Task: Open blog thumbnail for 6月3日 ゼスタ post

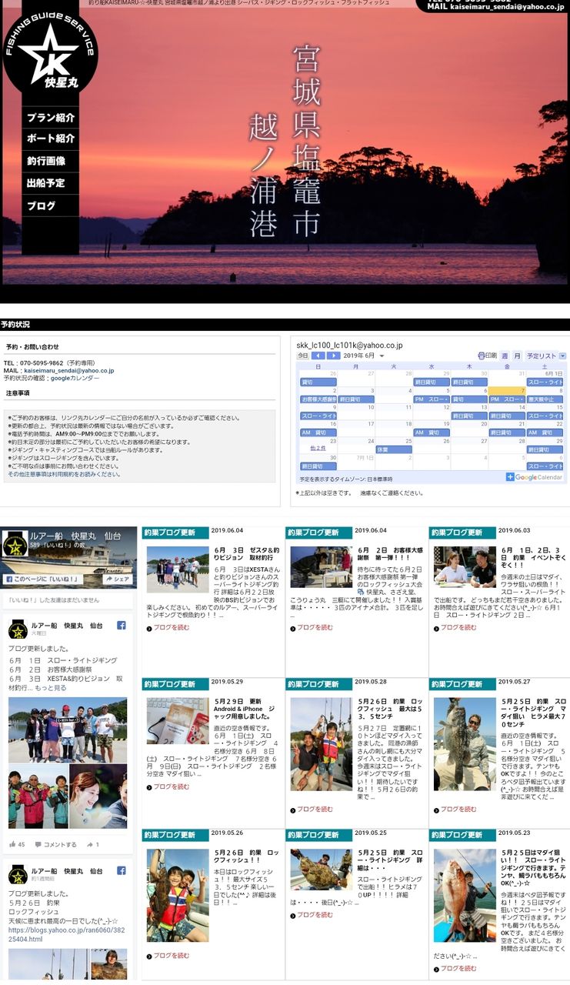Action: click(x=178, y=569)
